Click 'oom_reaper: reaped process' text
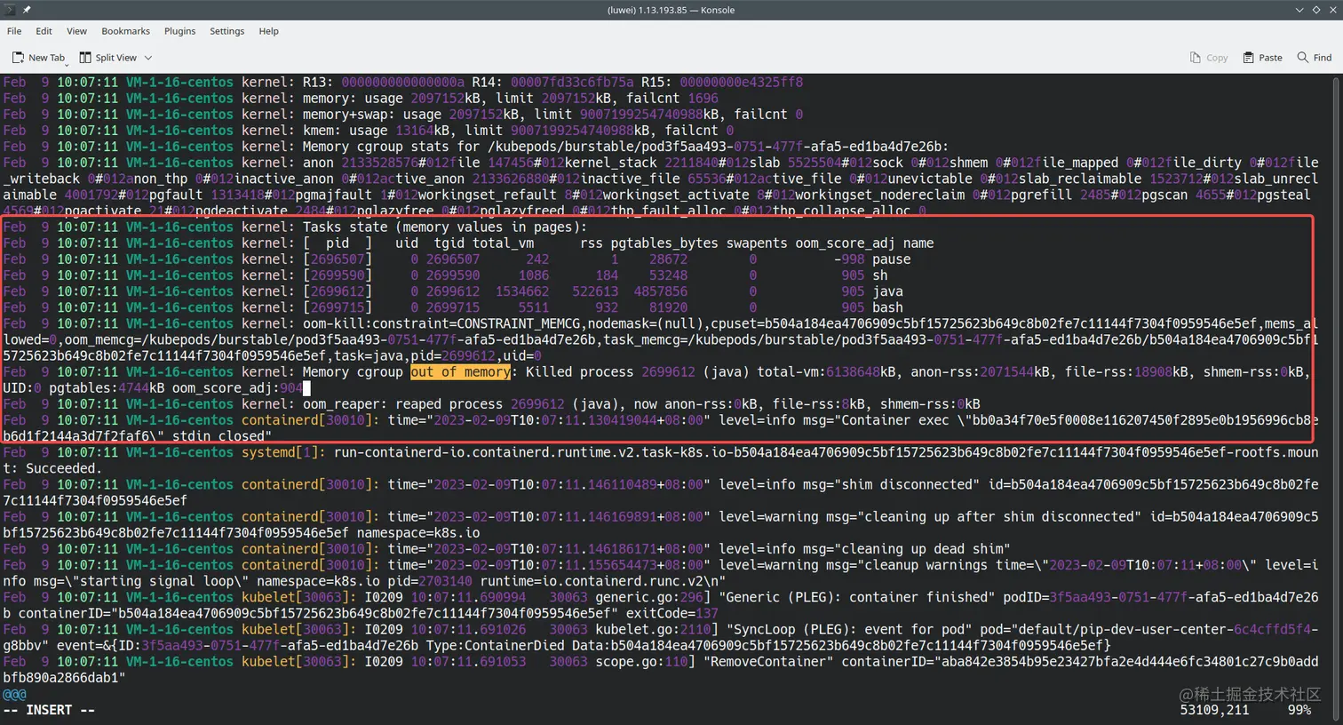 [x=403, y=404]
